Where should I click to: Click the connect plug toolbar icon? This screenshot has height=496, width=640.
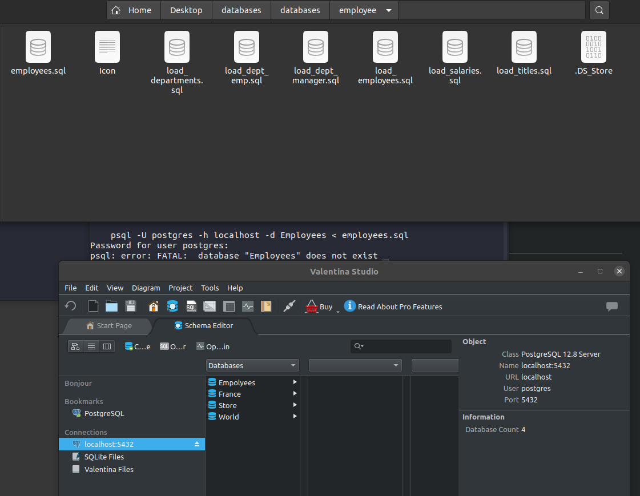289,306
